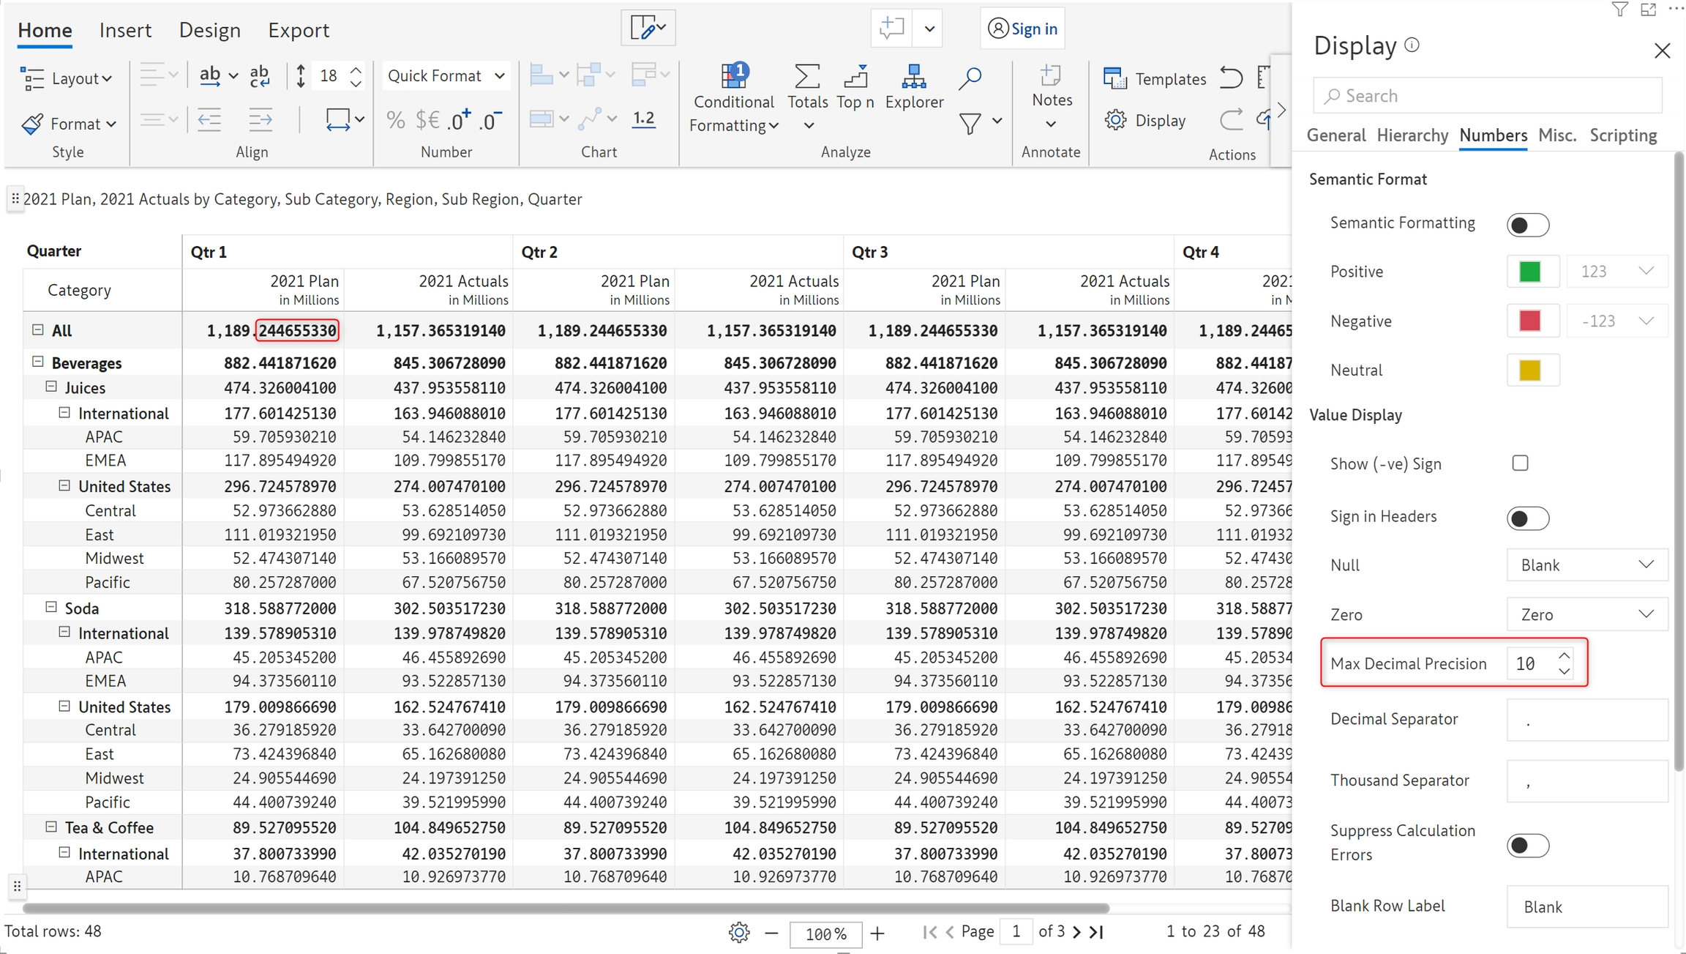This screenshot has width=1686, height=954.
Task: Click the Display panel search field
Action: [1487, 96]
